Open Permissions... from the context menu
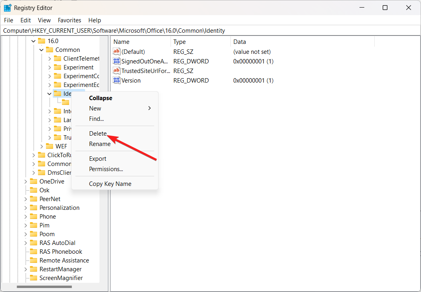Screen dimensions: 421x292 pyautogui.click(x=115, y=169)
